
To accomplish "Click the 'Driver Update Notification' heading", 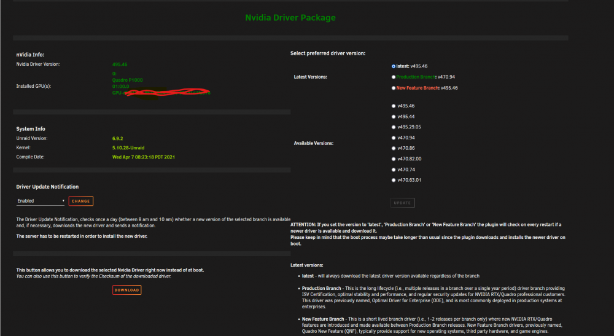I will tap(47, 187).
